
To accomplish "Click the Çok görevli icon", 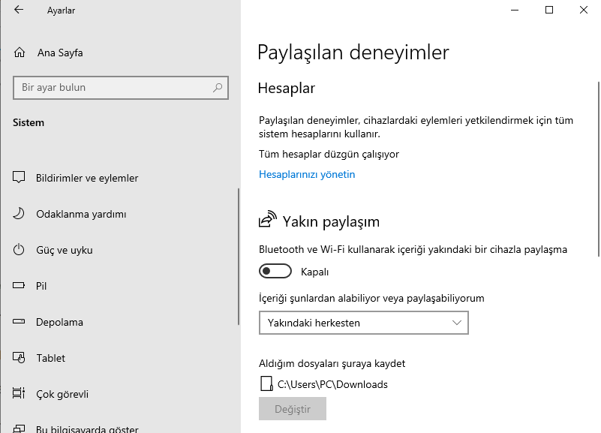I will point(20,394).
